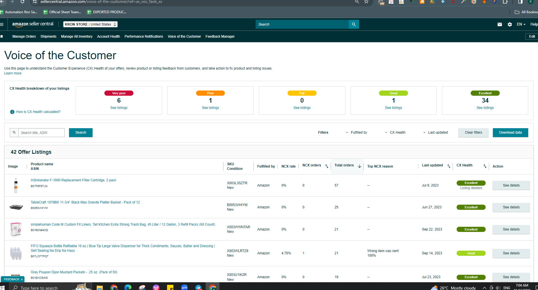Open the settings gear icon
Screen dimensions: 538x290
(510, 24)
